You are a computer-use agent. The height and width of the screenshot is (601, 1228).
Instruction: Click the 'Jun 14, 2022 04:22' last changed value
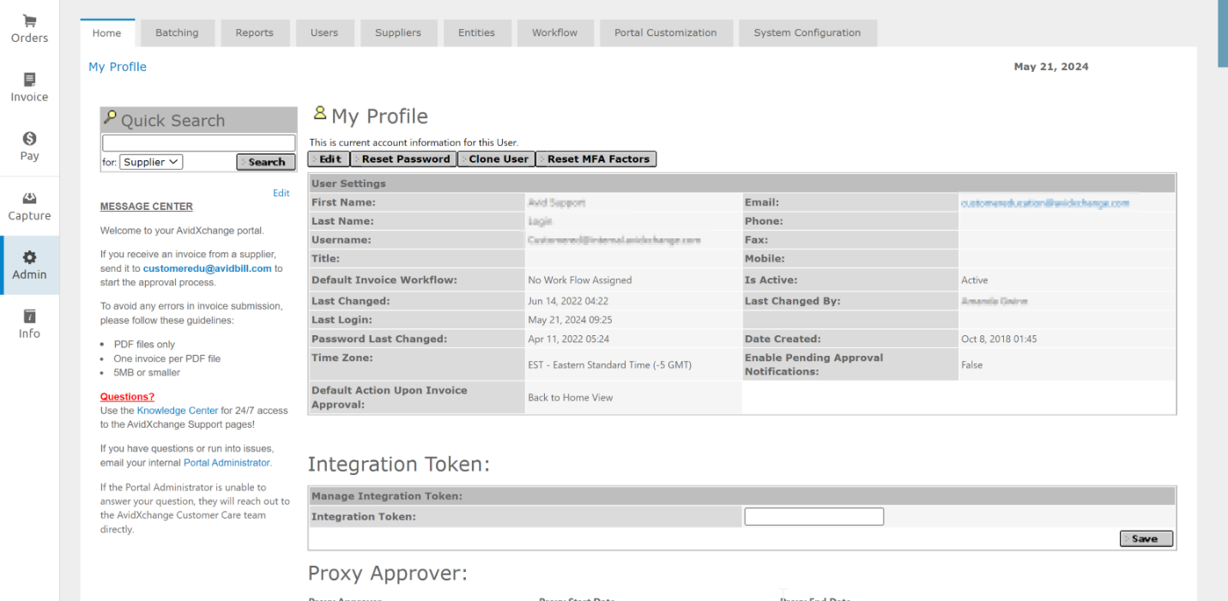(x=568, y=301)
